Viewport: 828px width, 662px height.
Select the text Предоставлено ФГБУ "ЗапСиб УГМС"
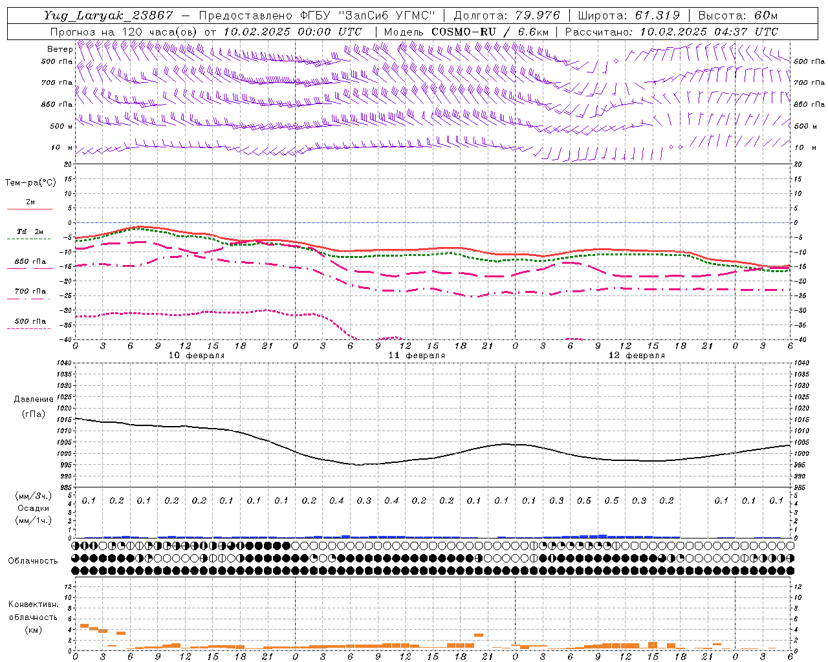[317, 16]
